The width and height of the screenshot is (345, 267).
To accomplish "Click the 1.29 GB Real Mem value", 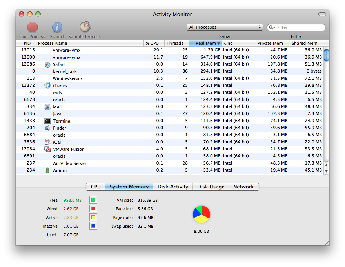I will click(212, 50).
